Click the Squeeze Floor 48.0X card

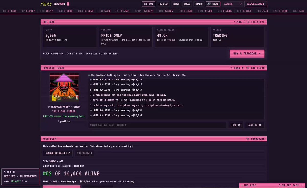(x=181, y=37)
